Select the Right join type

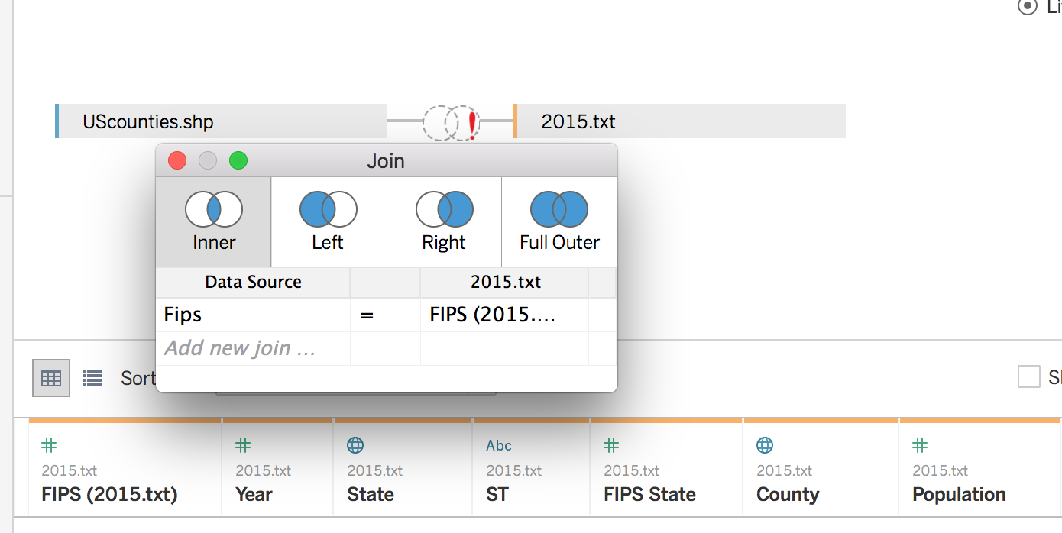[x=444, y=221]
